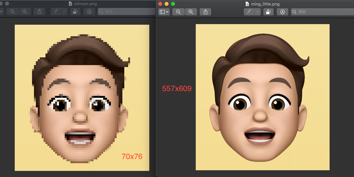This screenshot has height=177, width=354.
Task: Click the search field in bilinear.png window
Action: click(x=127, y=12)
